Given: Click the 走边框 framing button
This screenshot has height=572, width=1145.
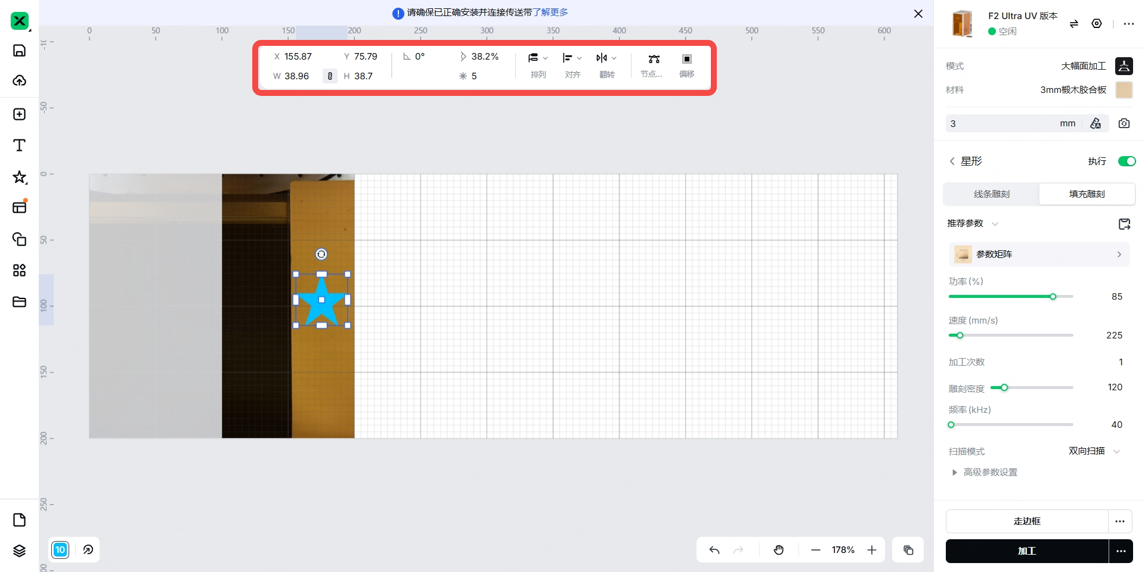Looking at the screenshot, I should click(1027, 521).
